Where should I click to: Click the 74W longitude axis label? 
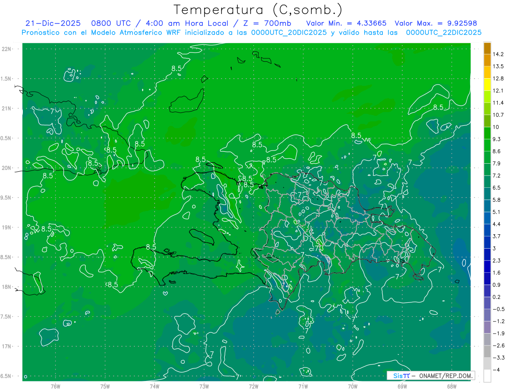click(155, 387)
